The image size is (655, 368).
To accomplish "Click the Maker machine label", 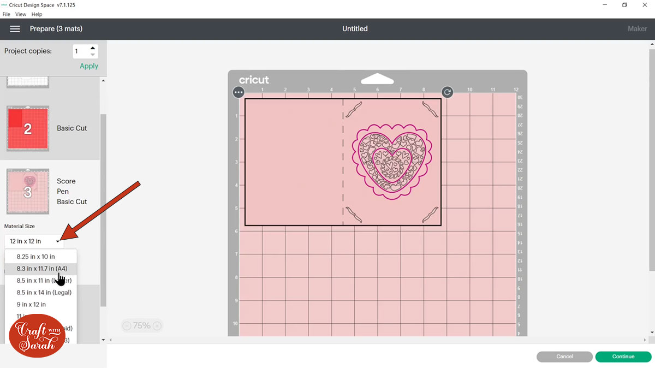I will (637, 28).
